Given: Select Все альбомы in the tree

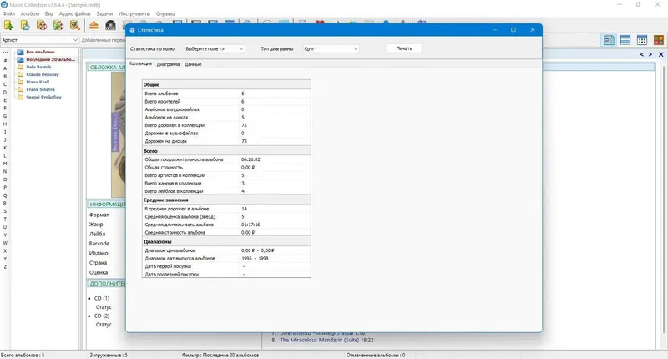Looking at the screenshot, I should 40,52.
